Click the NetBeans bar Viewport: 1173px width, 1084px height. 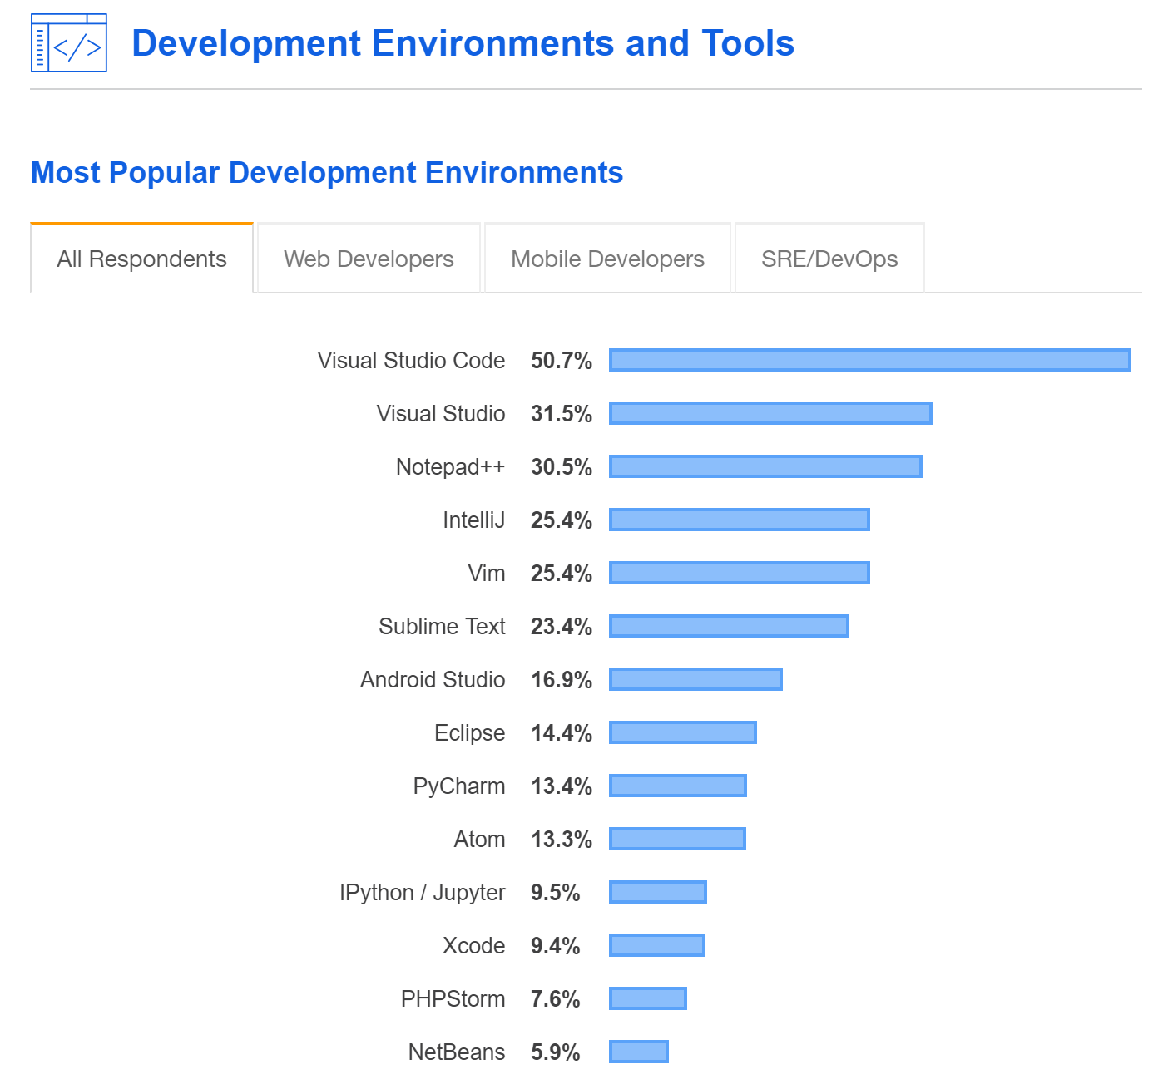pyautogui.click(x=639, y=1052)
